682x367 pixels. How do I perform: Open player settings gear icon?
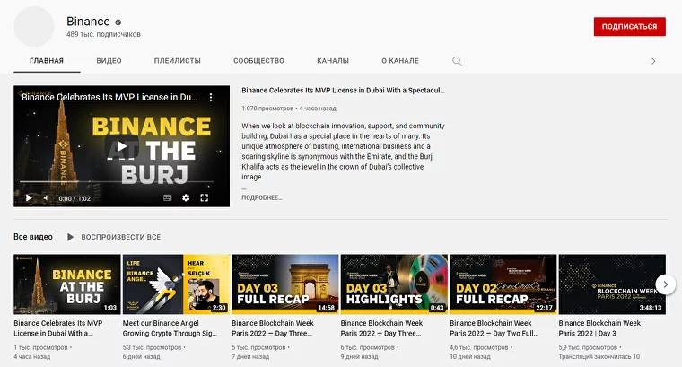click(186, 197)
